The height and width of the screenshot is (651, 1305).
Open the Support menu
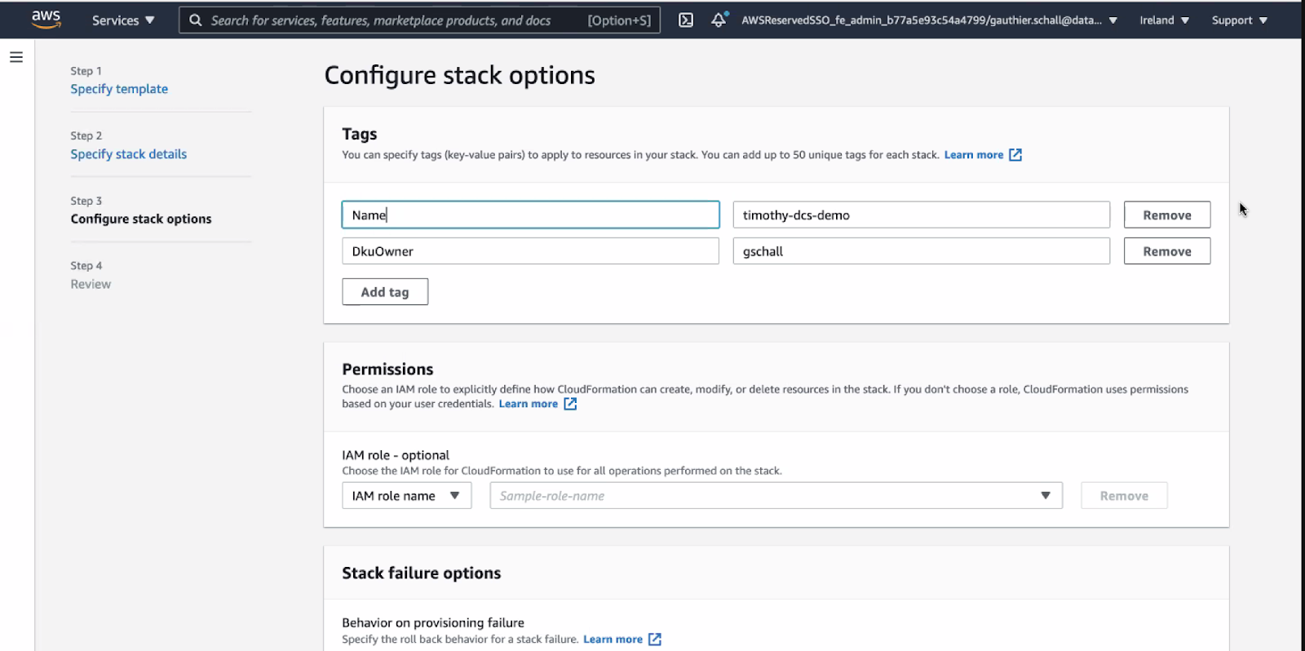1239,20
